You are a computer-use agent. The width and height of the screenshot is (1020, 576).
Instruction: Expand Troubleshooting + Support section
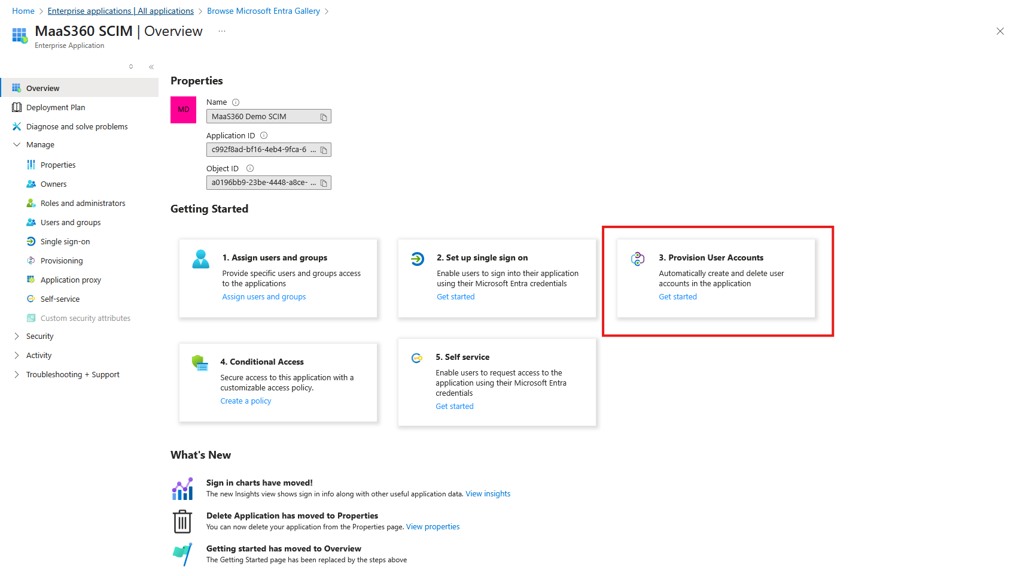point(17,375)
